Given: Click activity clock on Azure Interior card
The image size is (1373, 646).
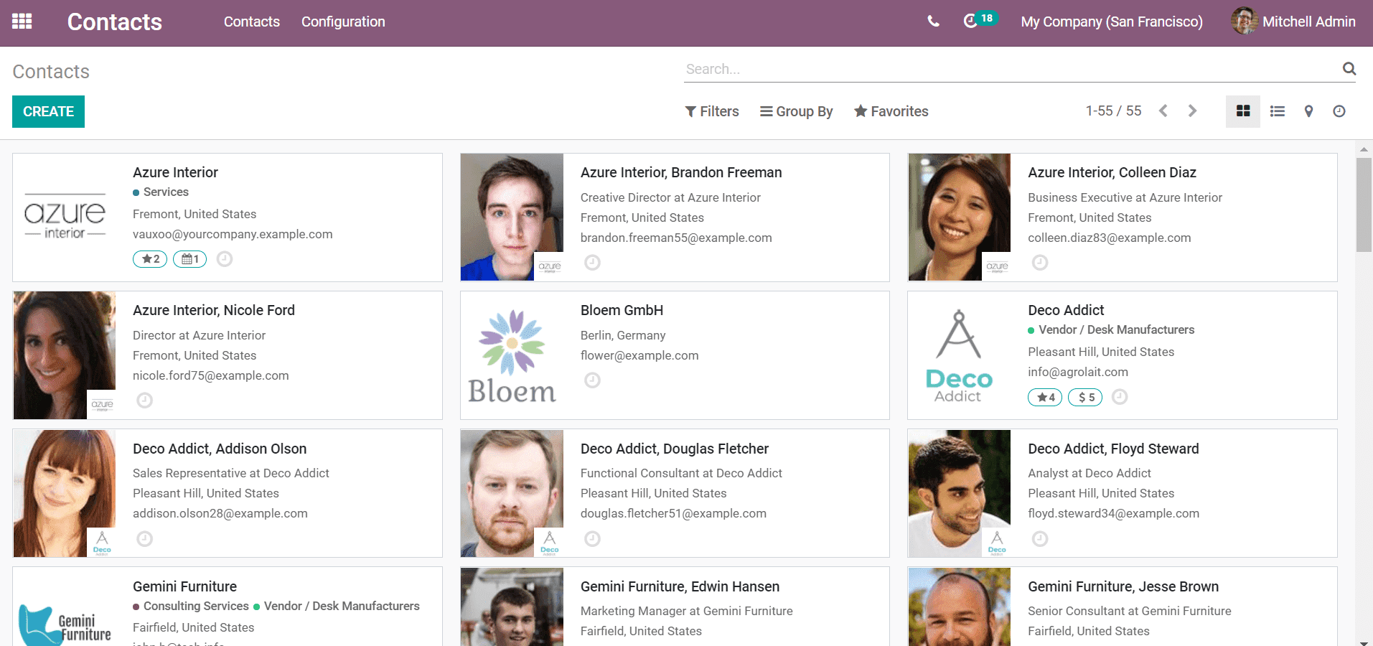Looking at the screenshot, I should pos(225,259).
